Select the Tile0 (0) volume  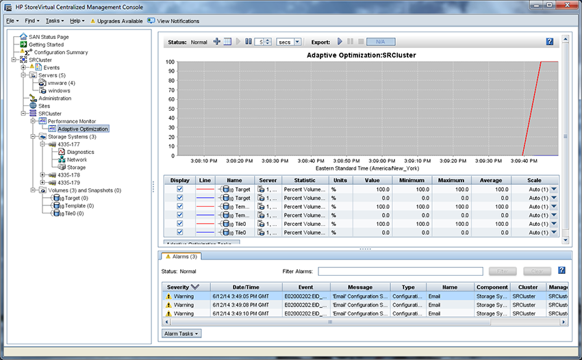74,214
